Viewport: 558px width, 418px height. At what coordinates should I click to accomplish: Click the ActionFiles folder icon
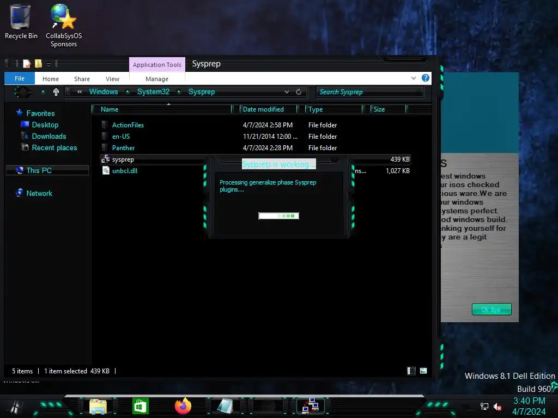(x=105, y=125)
